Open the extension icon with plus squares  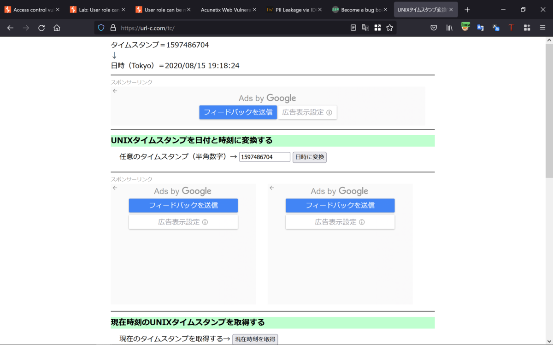527,28
